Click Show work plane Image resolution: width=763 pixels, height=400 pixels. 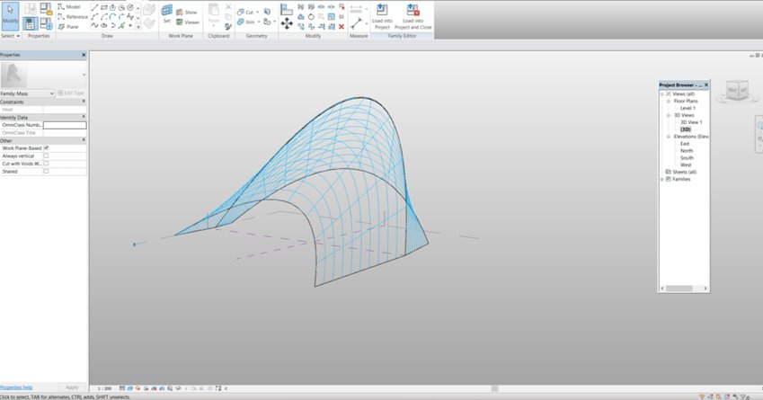pyautogui.click(x=187, y=13)
